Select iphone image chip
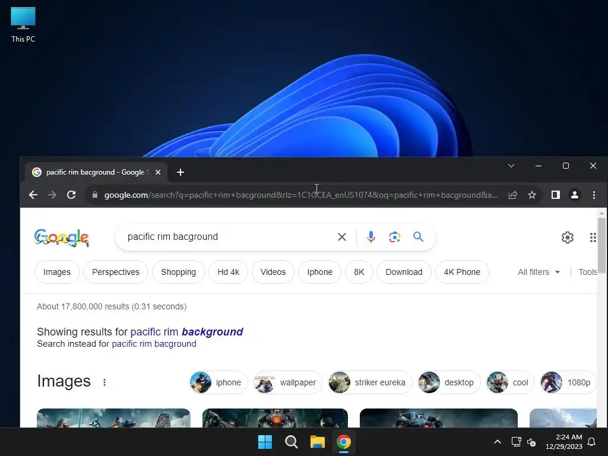This screenshot has height=456, width=608. pos(218,382)
